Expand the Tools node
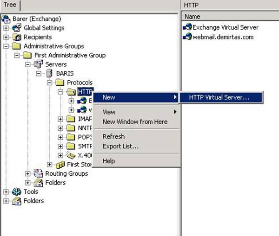The width and height of the screenshot is (279, 236). click(x=6, y=192)
